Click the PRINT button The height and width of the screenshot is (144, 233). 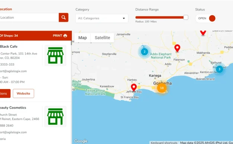pyautogui.click(x=60, y=35)
